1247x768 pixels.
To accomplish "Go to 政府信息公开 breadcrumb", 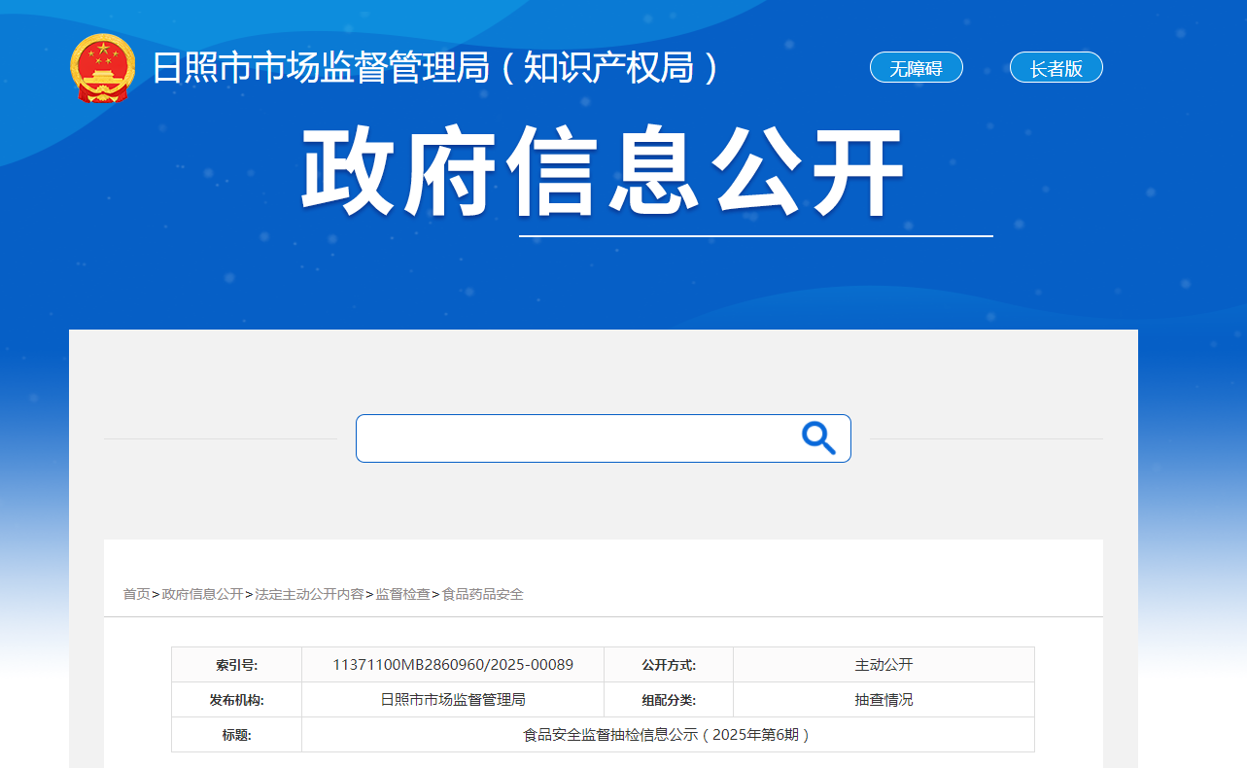I will click(202, 594).
